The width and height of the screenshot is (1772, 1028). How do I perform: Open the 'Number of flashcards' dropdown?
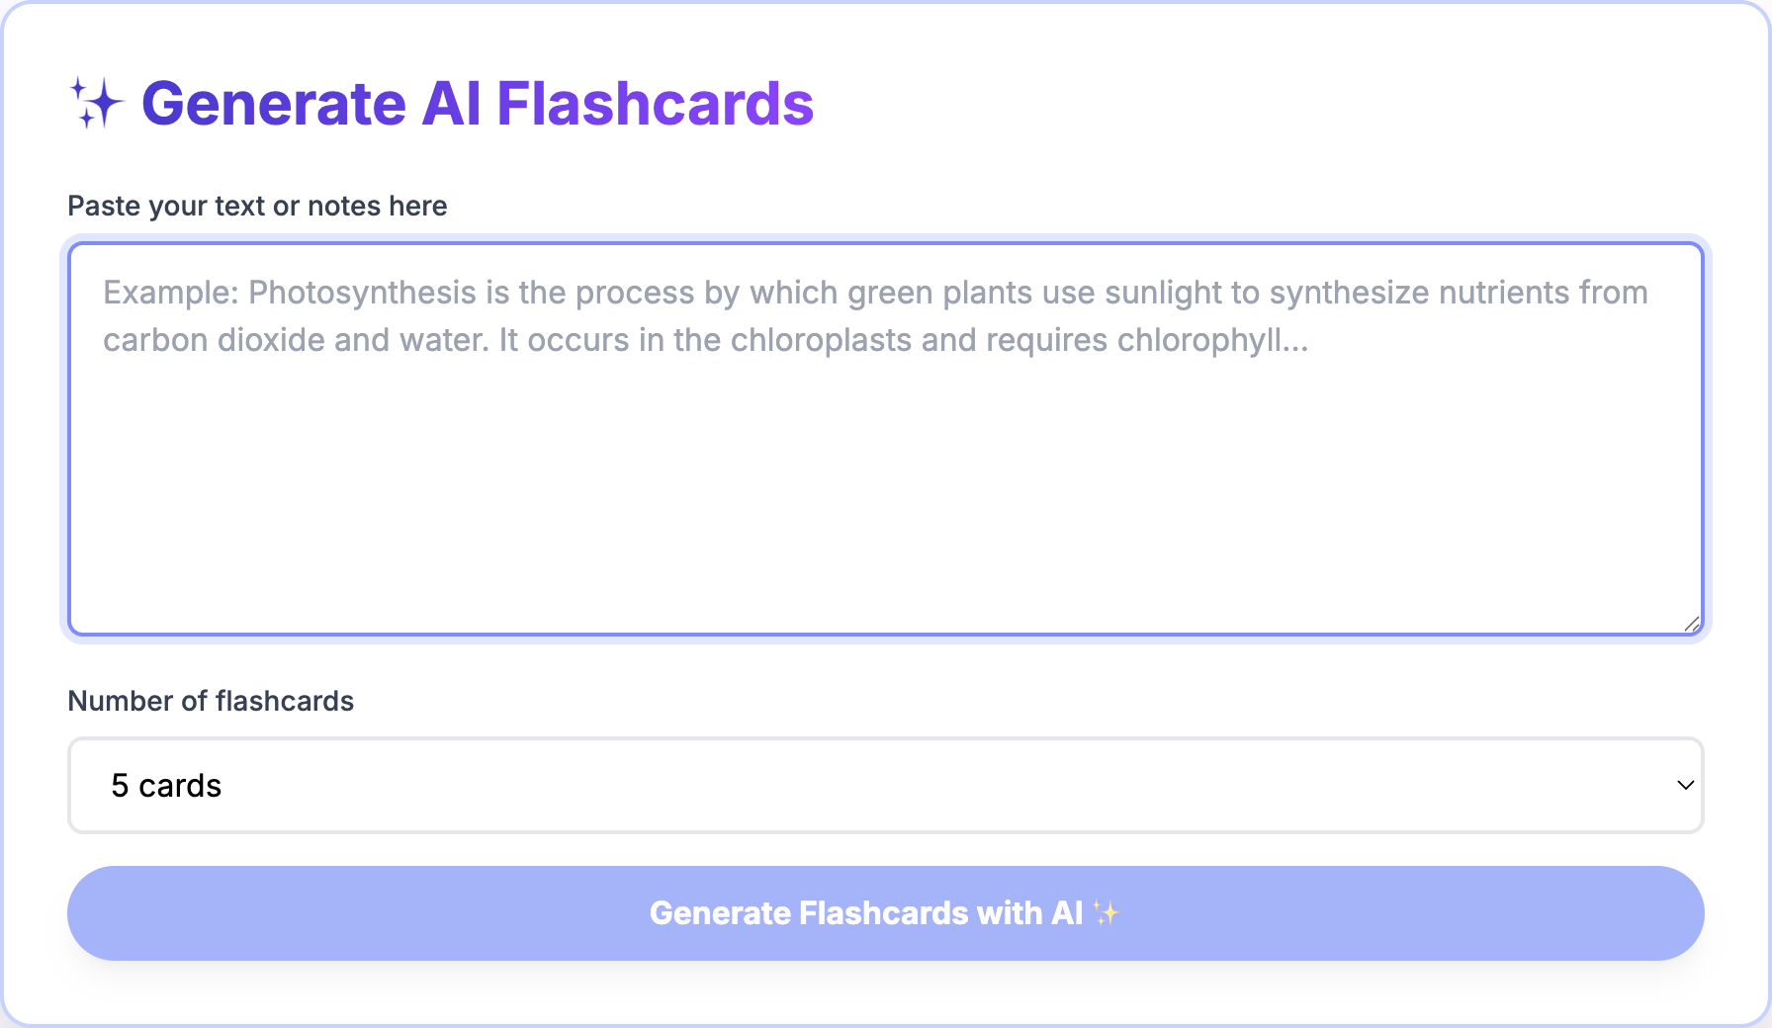886,785
